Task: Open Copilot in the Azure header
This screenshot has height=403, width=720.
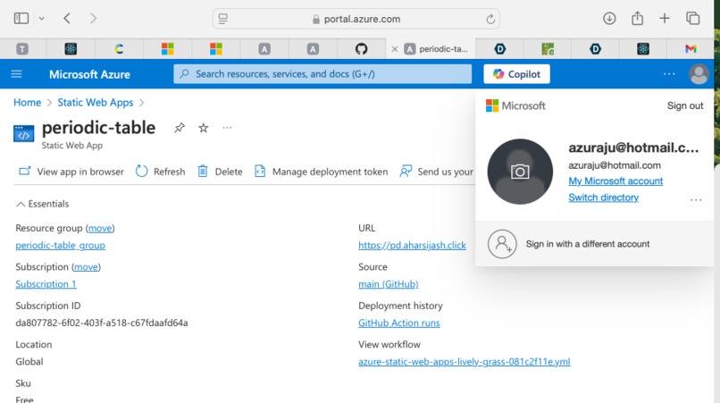Action: coord(516,74)
